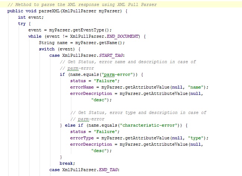The height and width of the screenshot is (176, 242).
Task: Place cursor in top comment about XML Pull Parser
Action: tap(82, 4)
